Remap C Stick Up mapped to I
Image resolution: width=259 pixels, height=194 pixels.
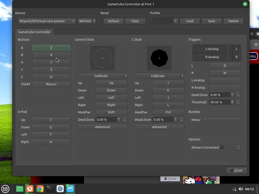168,83
